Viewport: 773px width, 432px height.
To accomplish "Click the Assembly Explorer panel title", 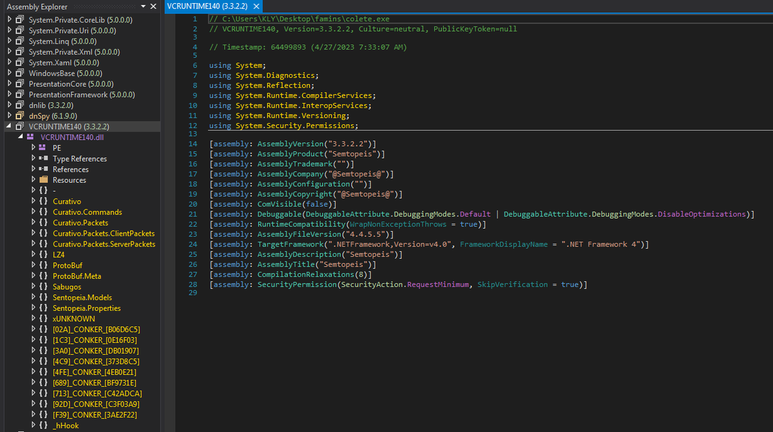I will point(37,6).
